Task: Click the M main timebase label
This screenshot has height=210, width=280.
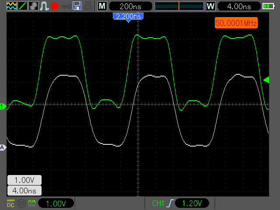Action: click(x=102, y=6)
